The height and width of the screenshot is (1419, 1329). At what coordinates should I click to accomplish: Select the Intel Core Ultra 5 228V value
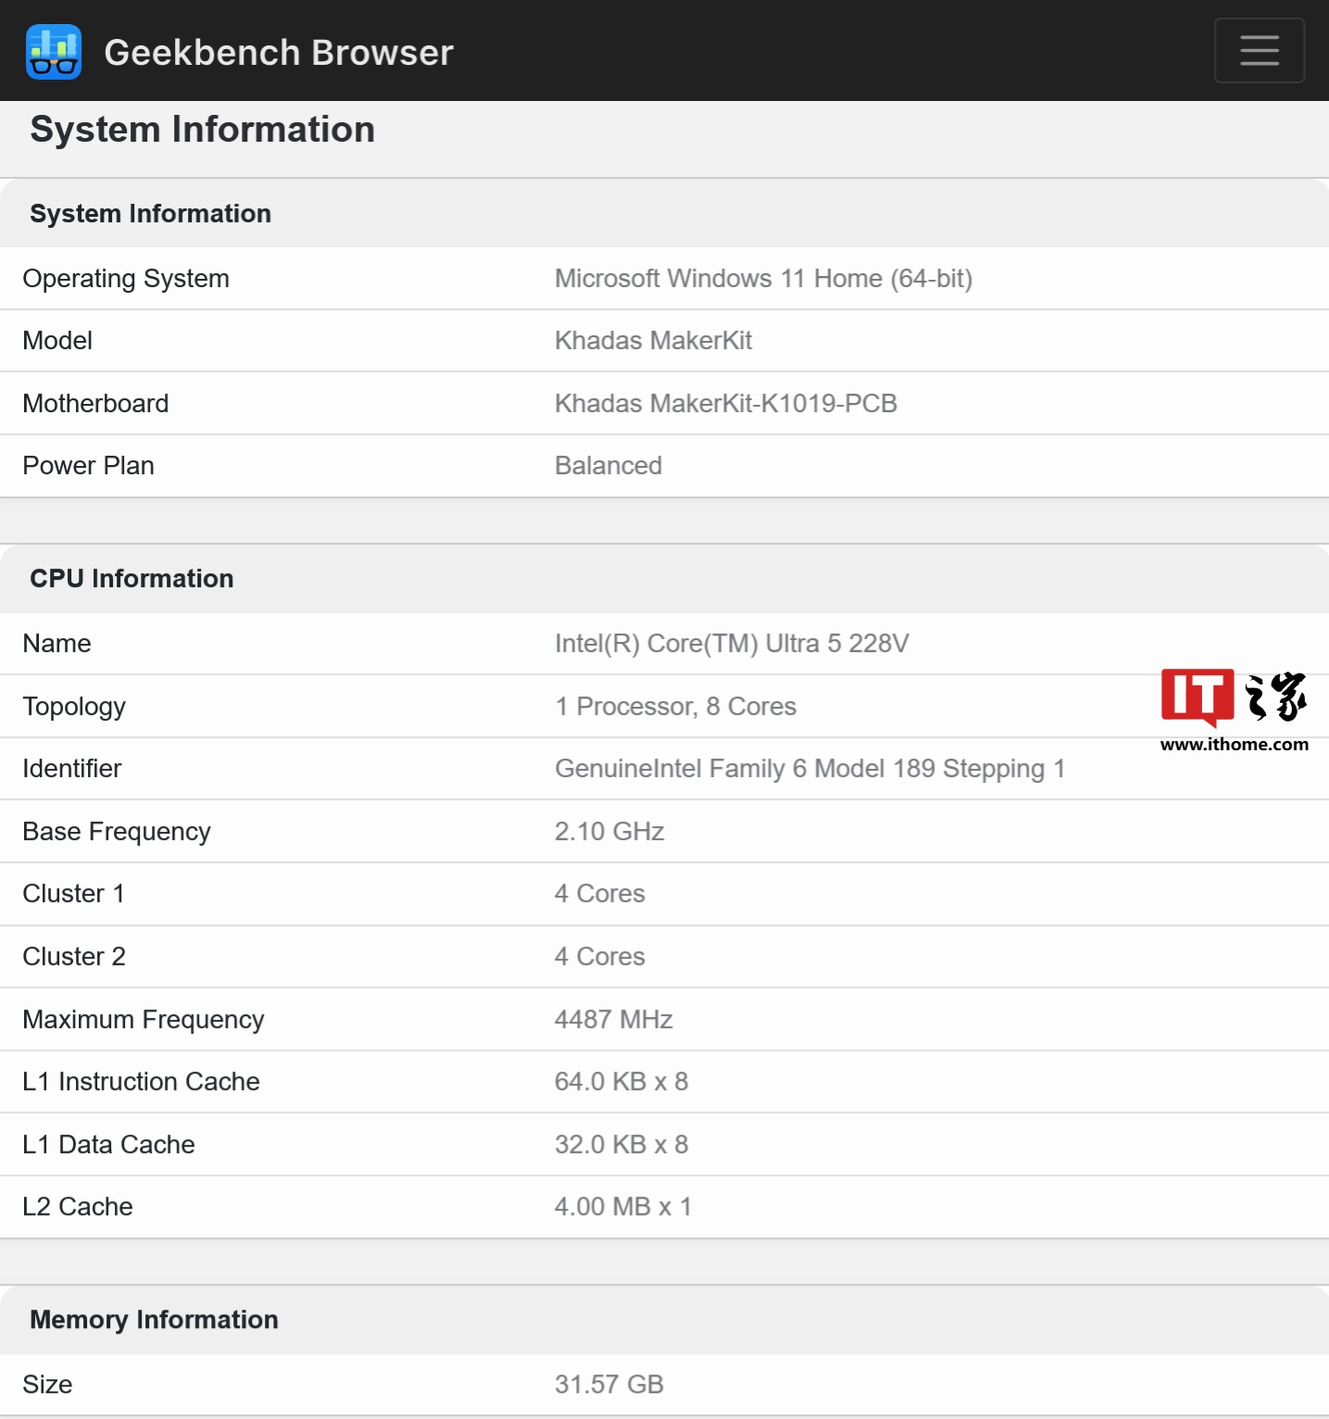(733, 644)
